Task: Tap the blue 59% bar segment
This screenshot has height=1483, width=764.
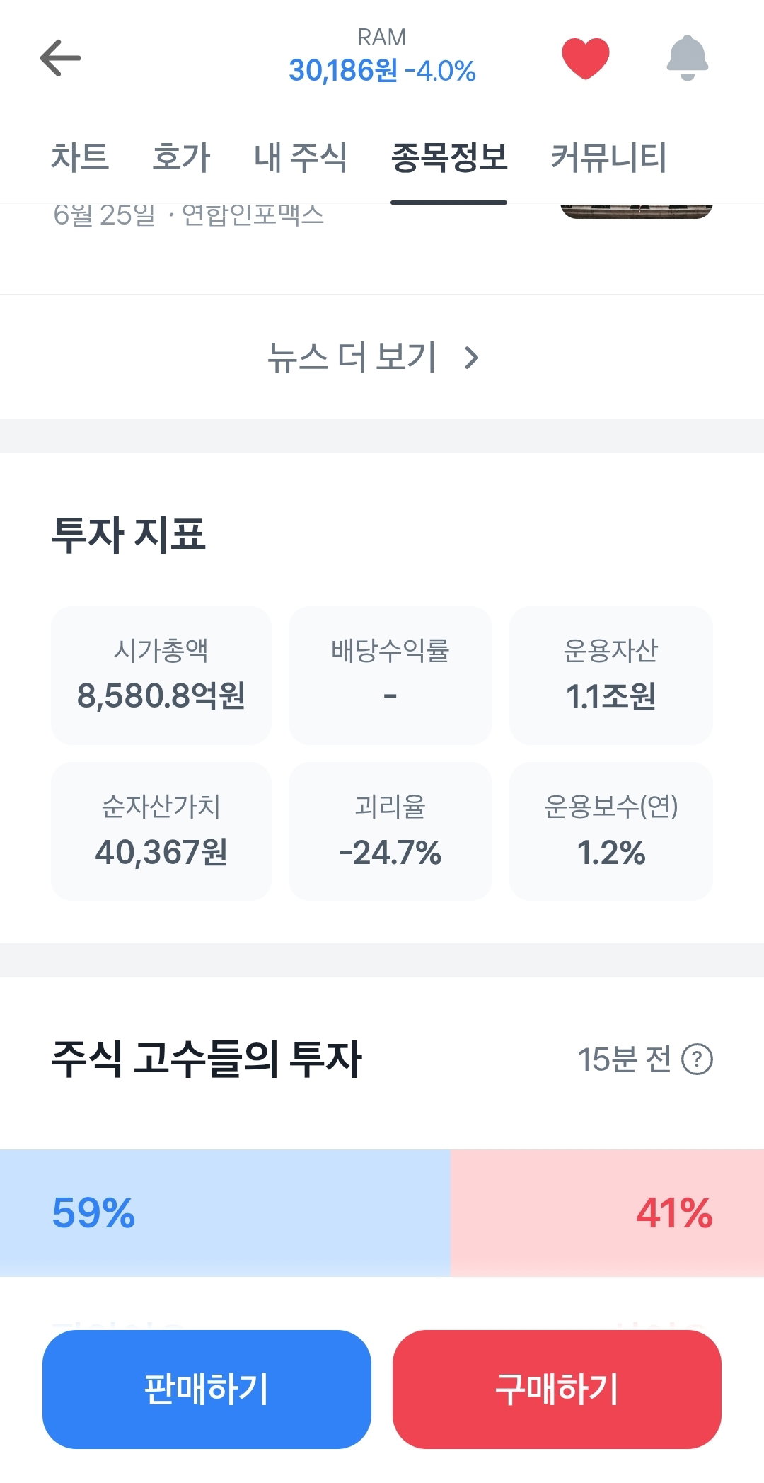Action: tap(225, 1212)
